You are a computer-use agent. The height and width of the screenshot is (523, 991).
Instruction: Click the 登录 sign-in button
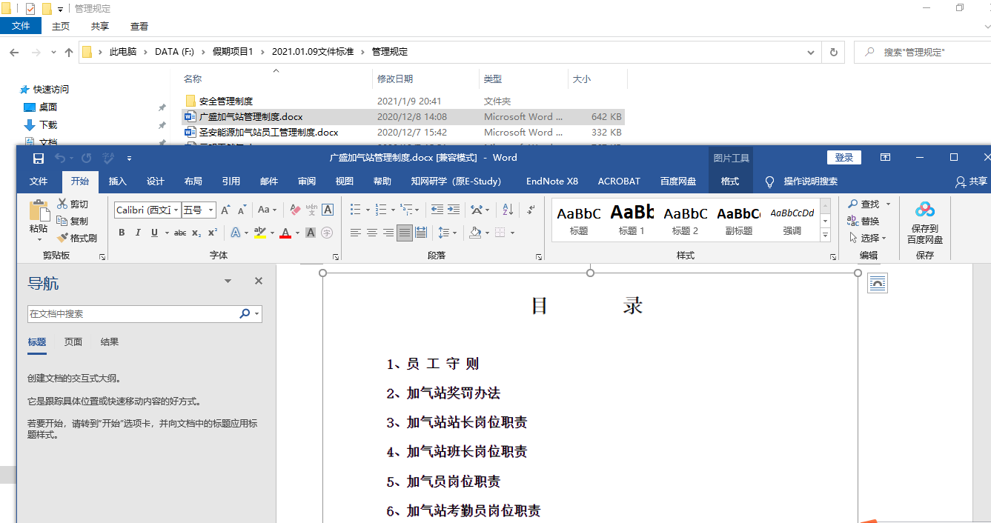click(x=843, y=157)
